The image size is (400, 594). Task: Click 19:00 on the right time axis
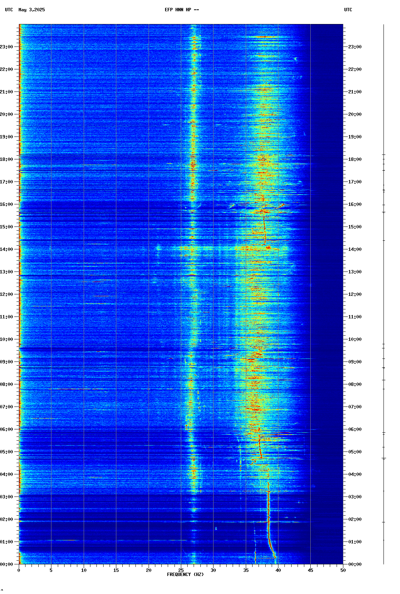click(x=355, y=137)
